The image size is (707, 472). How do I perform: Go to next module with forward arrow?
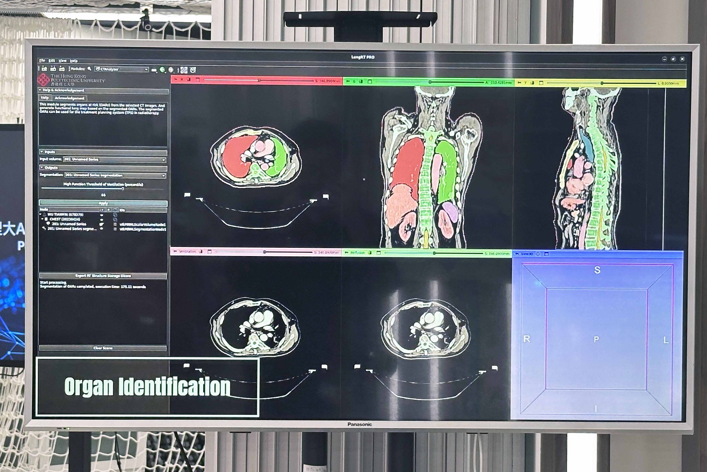(171, 70)
